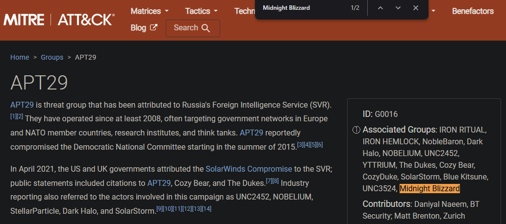This screenshot has height=224, width=506.
Task: Click the first APT29 link in description
Action: tap(22, 105)
